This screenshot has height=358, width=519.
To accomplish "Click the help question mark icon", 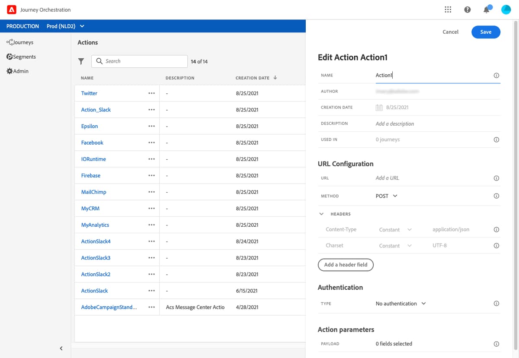I will pyautogui.click(x=467, y=9).
